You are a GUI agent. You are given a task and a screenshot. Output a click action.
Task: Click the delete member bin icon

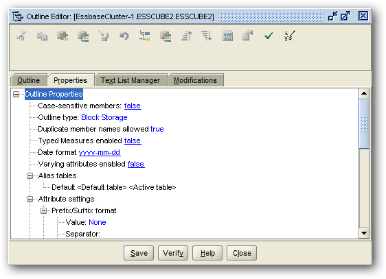pos(104,36)
